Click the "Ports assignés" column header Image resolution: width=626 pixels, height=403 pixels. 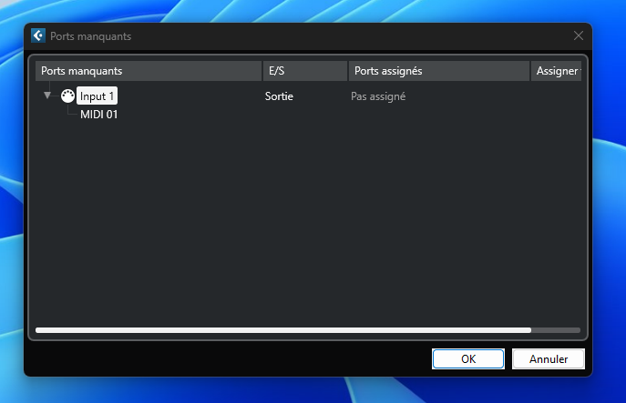[x=438, y=71]
